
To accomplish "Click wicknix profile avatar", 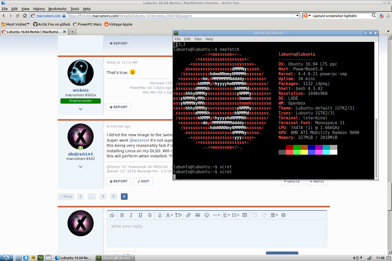I will [x=81, y=73].
